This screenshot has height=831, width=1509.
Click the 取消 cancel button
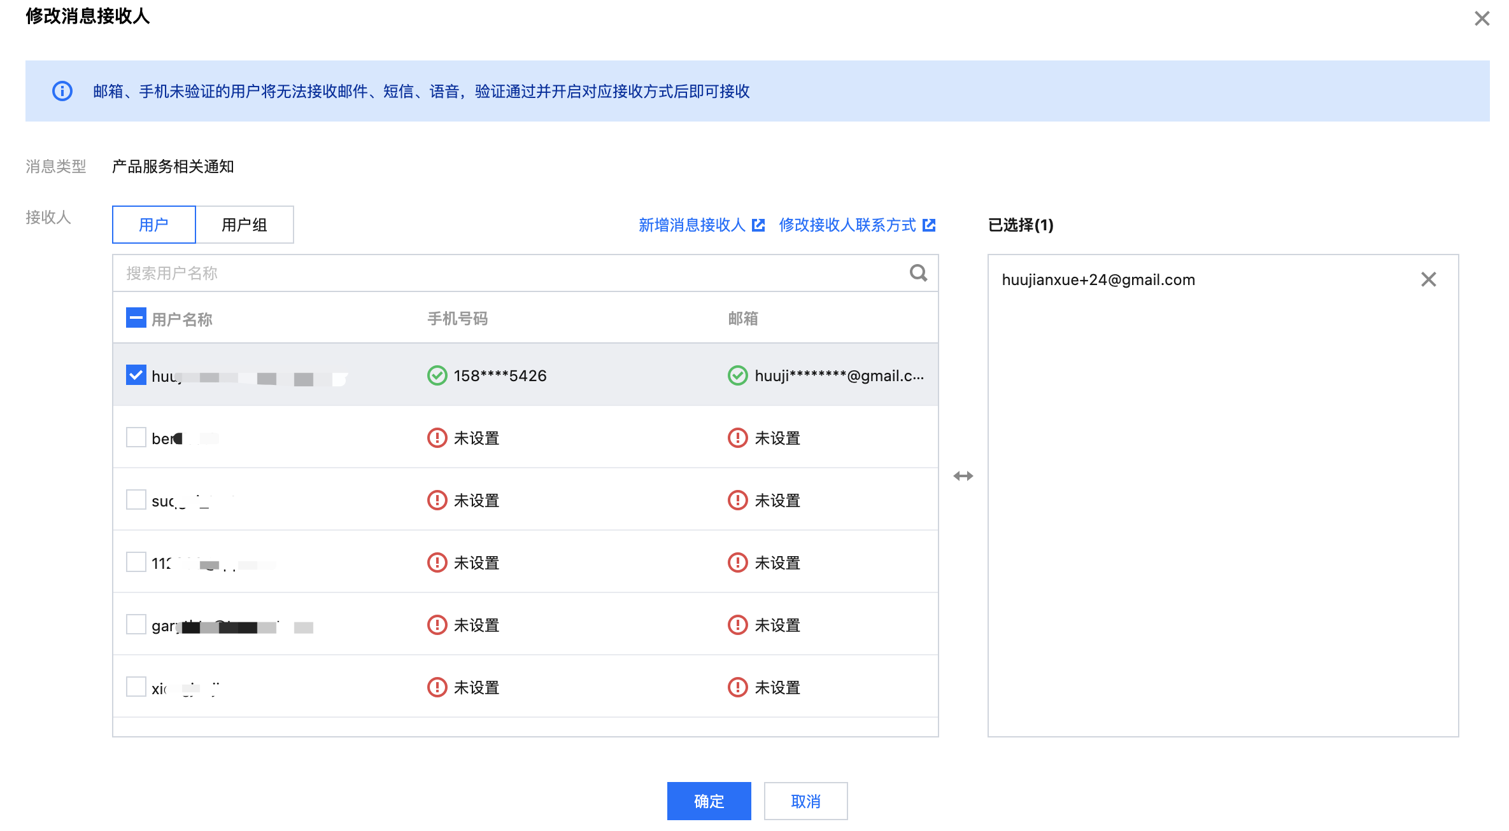(x=805, y=801)
